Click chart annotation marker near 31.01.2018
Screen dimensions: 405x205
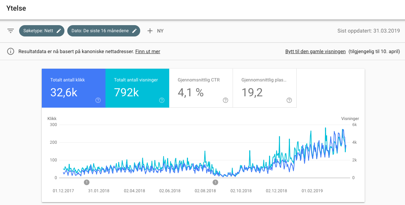click(x=86, y=183)
